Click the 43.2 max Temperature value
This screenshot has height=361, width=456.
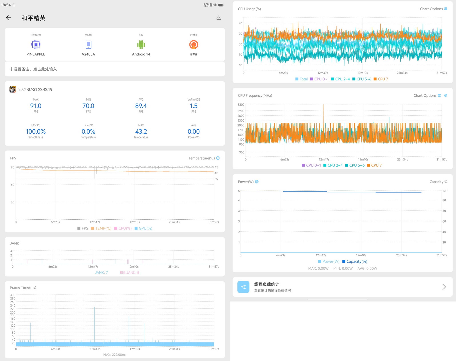point(141,132)
